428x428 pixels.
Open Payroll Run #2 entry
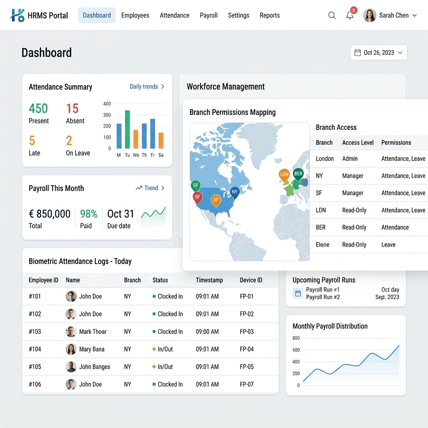click(x=323, y=297)
